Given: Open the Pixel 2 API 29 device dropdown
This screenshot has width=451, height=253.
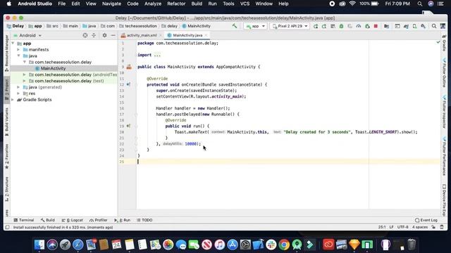Looking at the screenshot, I should tap(290, 26).
